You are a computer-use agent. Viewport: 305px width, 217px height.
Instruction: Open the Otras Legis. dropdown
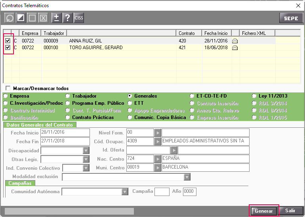86,159
